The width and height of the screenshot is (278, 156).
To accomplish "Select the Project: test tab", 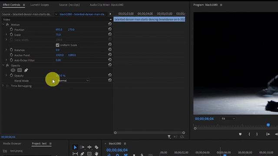I will tap(39, 143).
